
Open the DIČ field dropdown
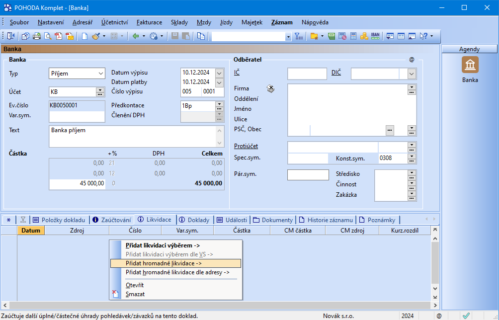(412, 74)
